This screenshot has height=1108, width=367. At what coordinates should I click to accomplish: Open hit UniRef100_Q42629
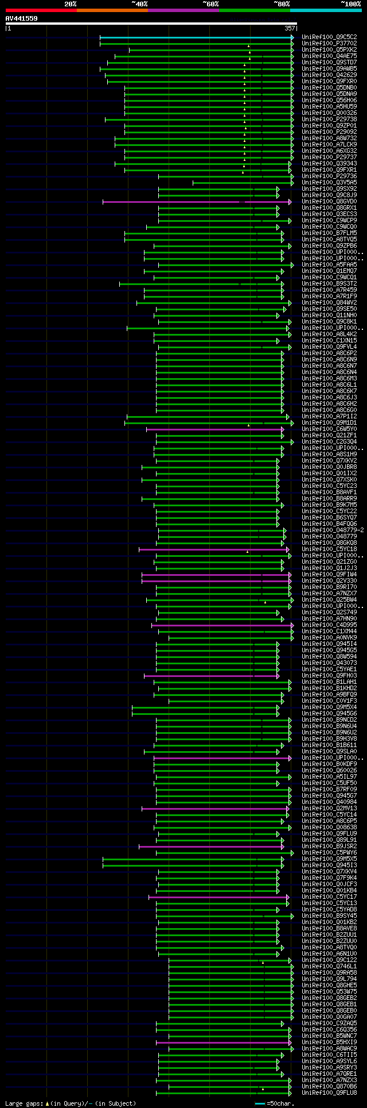point(329,75)
